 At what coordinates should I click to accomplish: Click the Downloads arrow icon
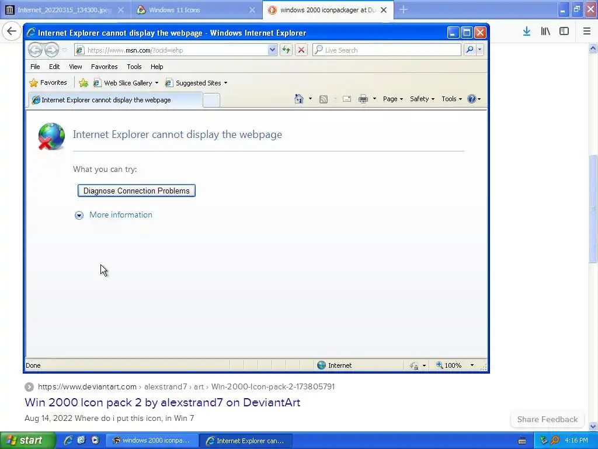[x=527, y=32]
